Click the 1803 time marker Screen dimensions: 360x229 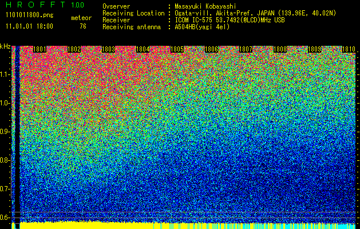click(x=108, y=49)
